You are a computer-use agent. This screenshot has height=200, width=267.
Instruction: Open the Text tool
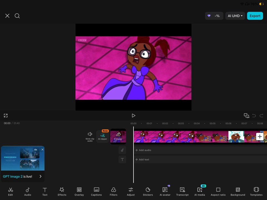(x=45, y=191)
